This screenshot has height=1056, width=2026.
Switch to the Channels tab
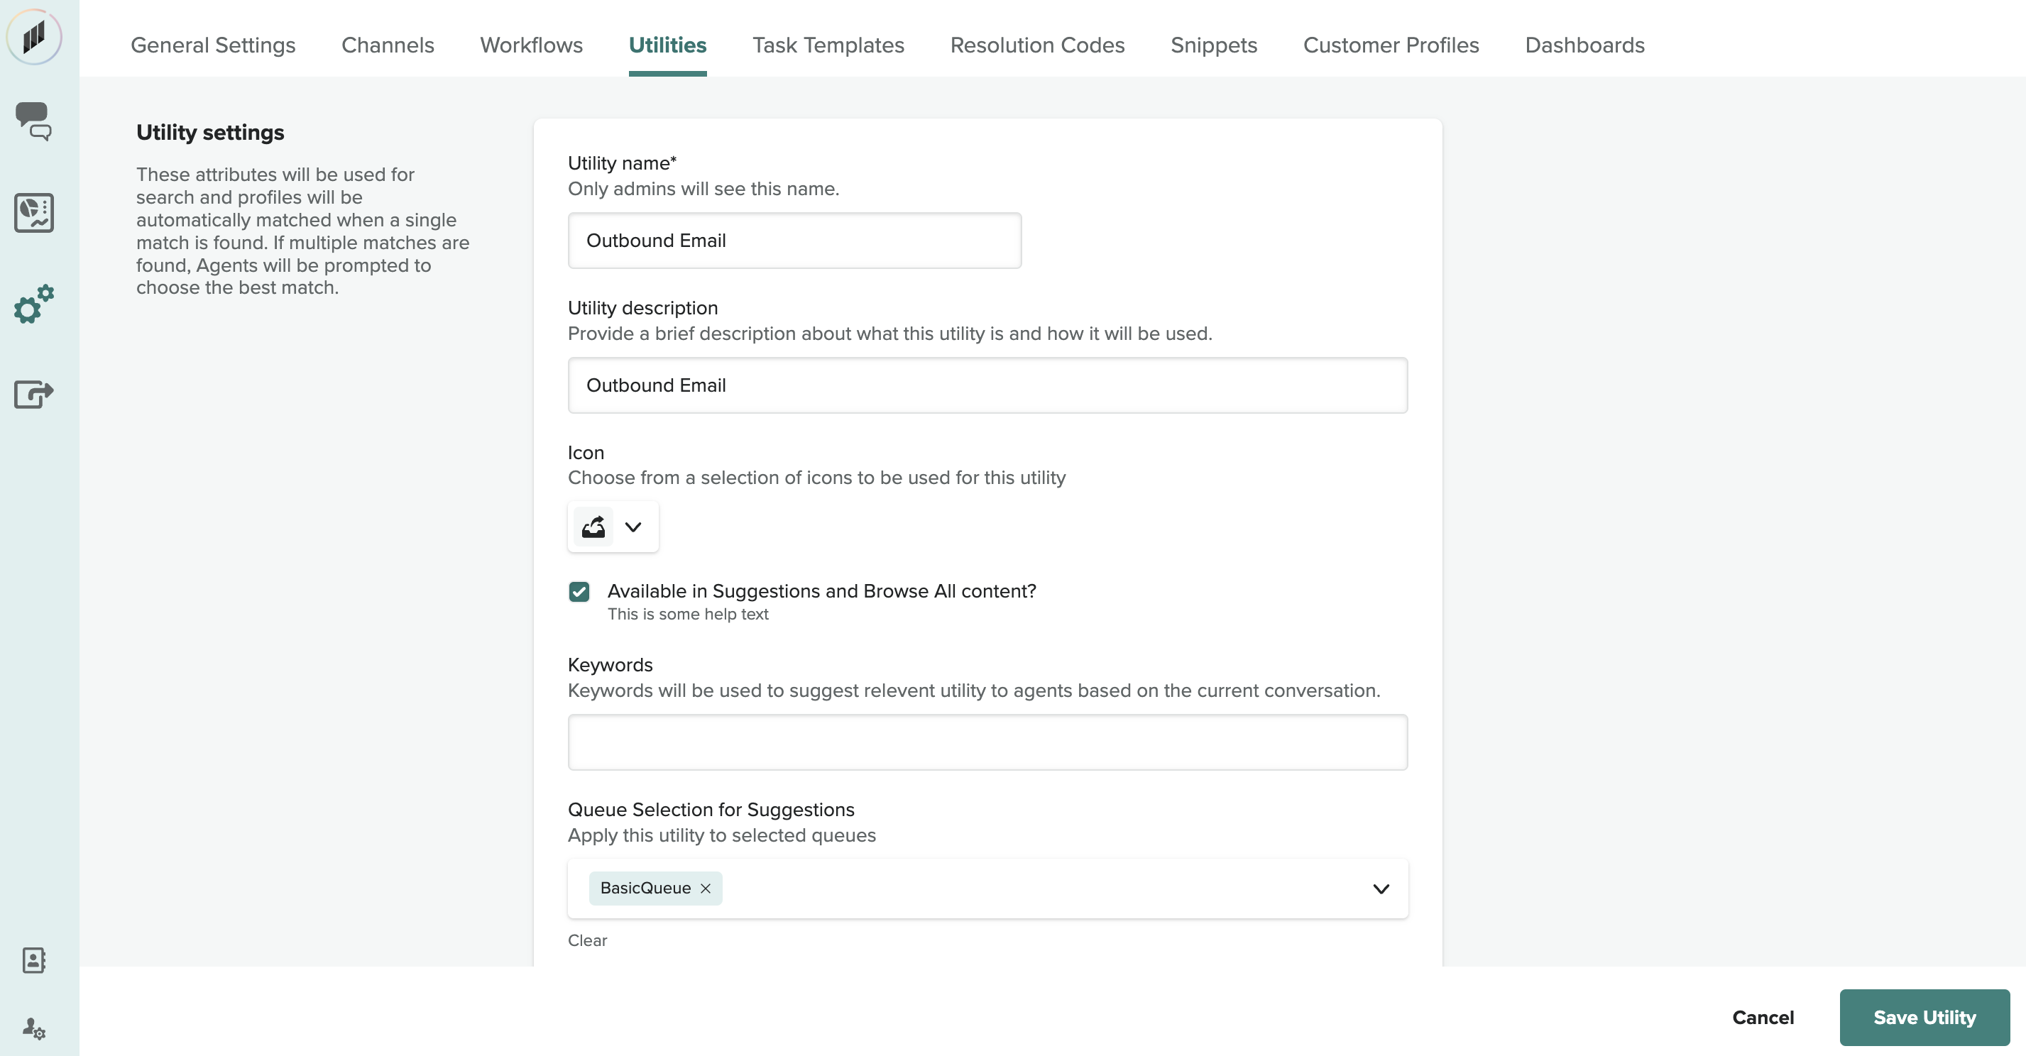tap(387, 45)
